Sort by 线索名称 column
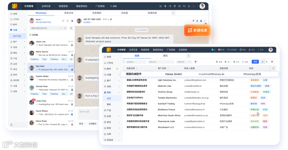The height and width of the screenshot is (150, 288). 137,68
